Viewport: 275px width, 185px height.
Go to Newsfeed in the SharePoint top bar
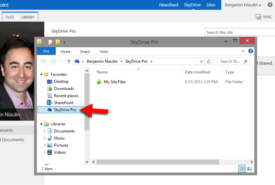pos(169,5)
